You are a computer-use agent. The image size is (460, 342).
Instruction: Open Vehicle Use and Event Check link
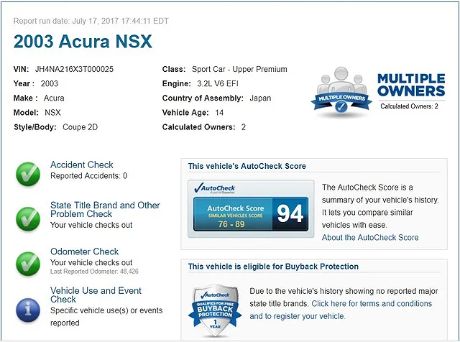(x=96, y=295)
